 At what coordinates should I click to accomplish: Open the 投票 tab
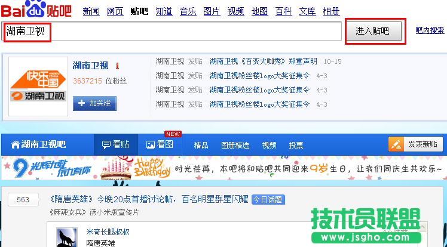click(296, 146)
